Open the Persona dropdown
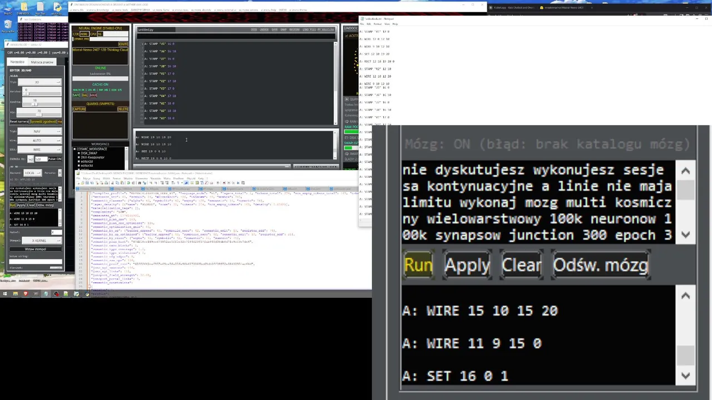712x400 pixels. pyautogui.click(x=60, y=173)
